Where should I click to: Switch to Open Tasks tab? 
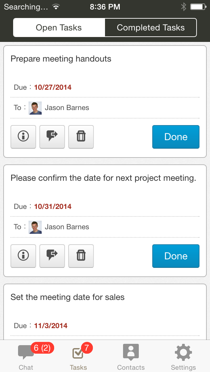click(59, 28)
